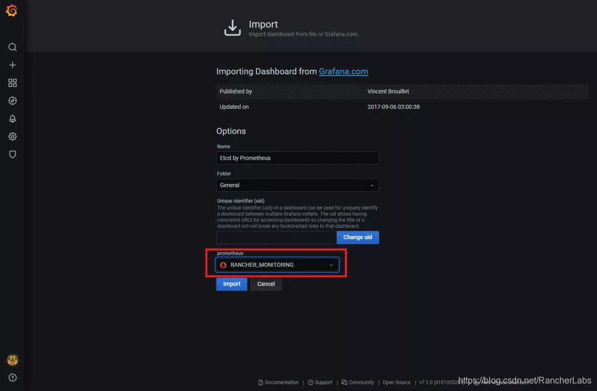Open the Help question mark icon
The height and width of the screenshot is (391, 597).
tap(13, 378)
